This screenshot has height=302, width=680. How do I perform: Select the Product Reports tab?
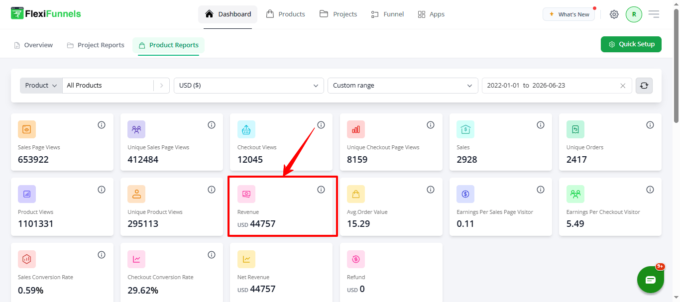click(x=169, y=45)
